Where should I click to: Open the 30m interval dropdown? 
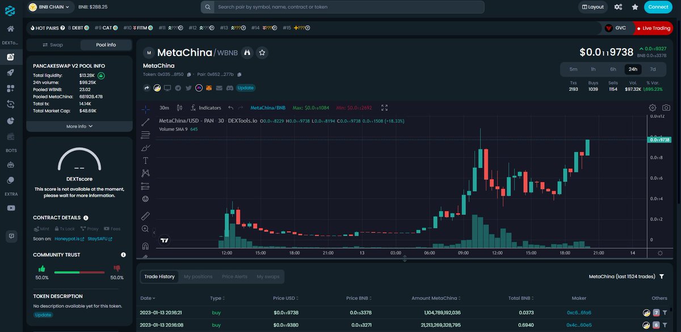[164, 108]
